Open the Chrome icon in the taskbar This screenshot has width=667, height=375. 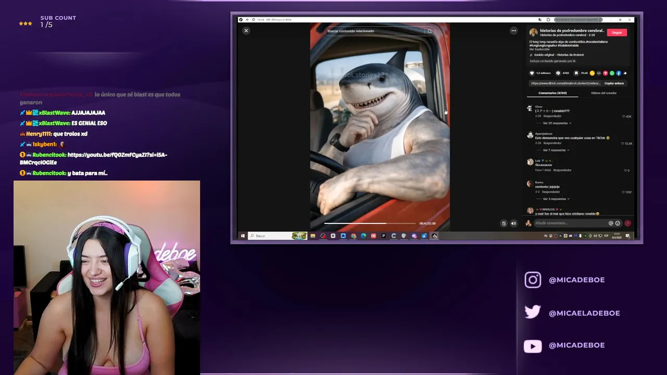[x=353, y=236]
